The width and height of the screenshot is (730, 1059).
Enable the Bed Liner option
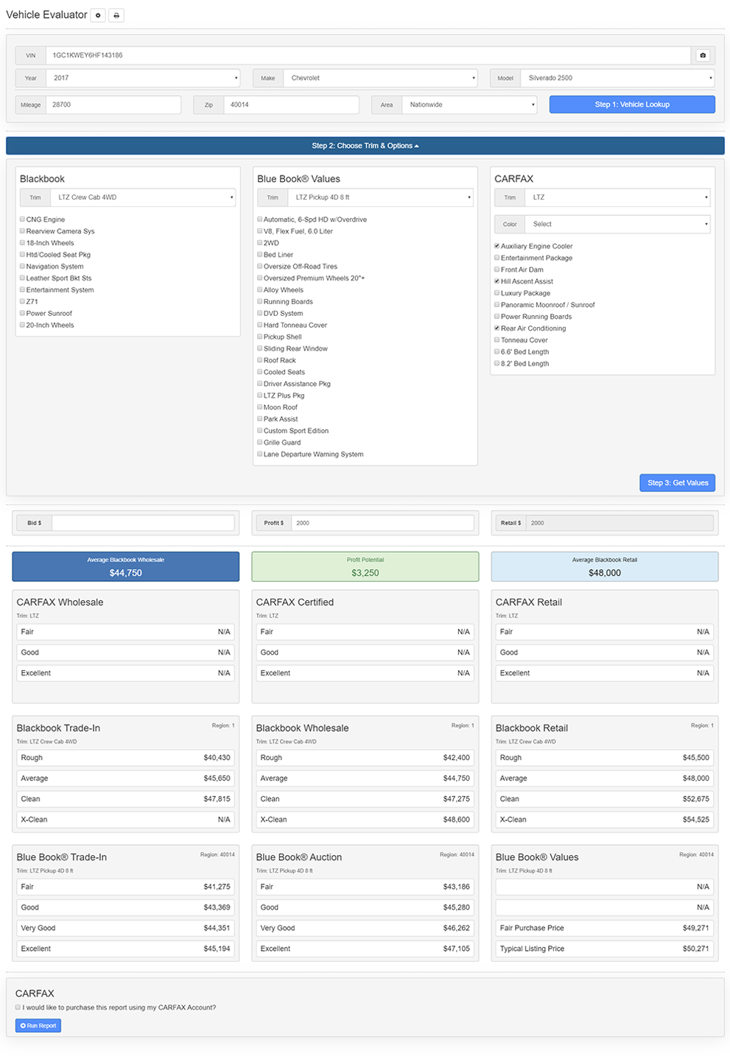pyautogui.click(x=260, y=254)
